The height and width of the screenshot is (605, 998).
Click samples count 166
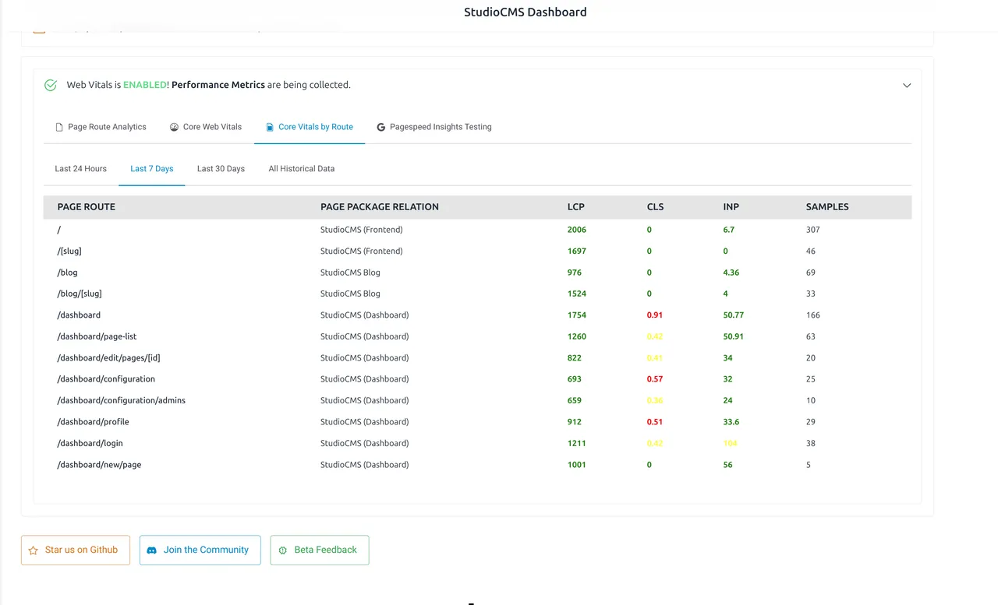813,315
